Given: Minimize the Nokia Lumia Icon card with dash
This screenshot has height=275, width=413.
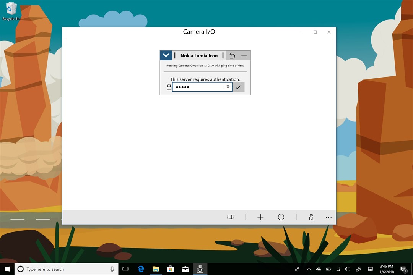Looking at the screenshot, I should click(244, 55).
